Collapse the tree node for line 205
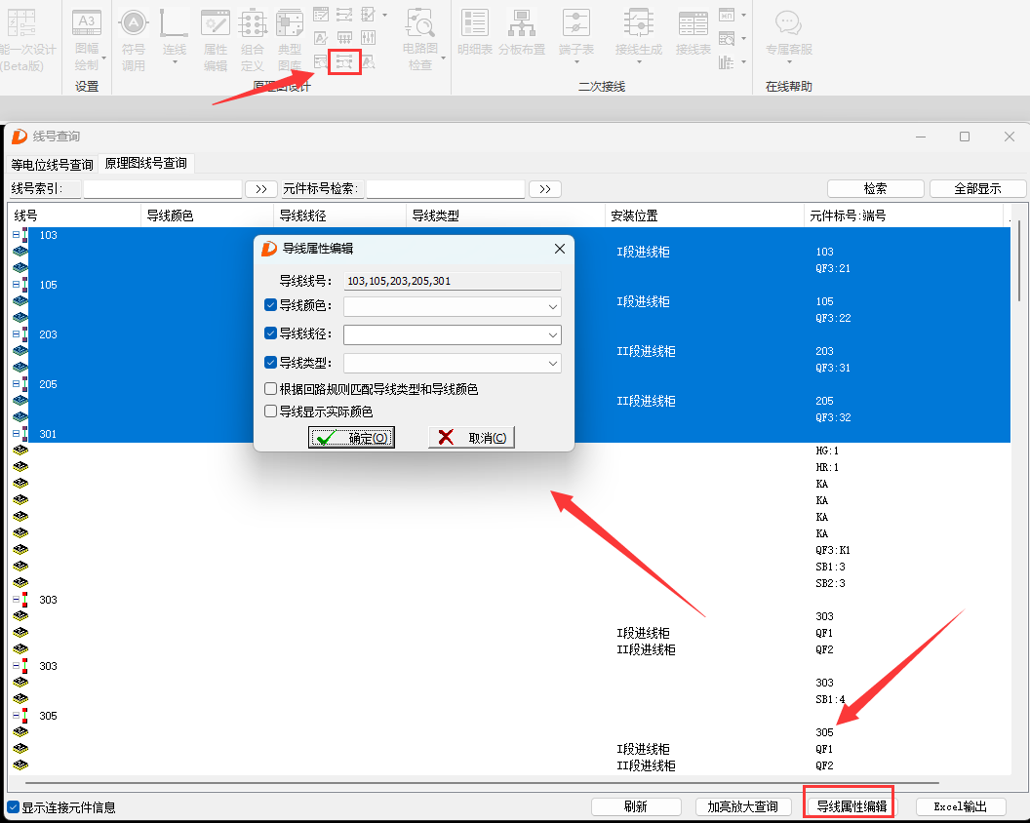The image size is (1030, 823). click(x=16, y=383)
